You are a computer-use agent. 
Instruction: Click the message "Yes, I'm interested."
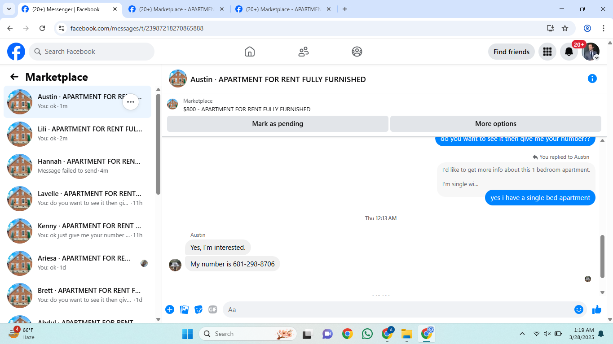click(x=218, y=247)
